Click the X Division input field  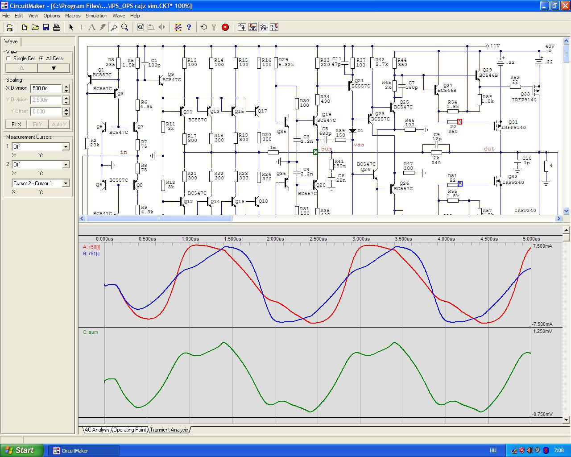coord(46,88)
